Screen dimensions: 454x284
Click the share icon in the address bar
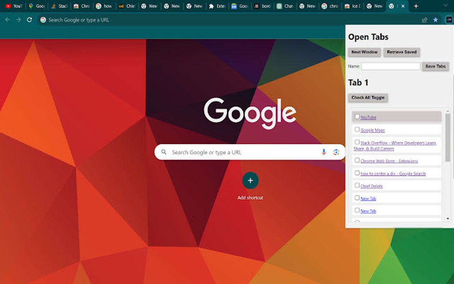point(424,20)
